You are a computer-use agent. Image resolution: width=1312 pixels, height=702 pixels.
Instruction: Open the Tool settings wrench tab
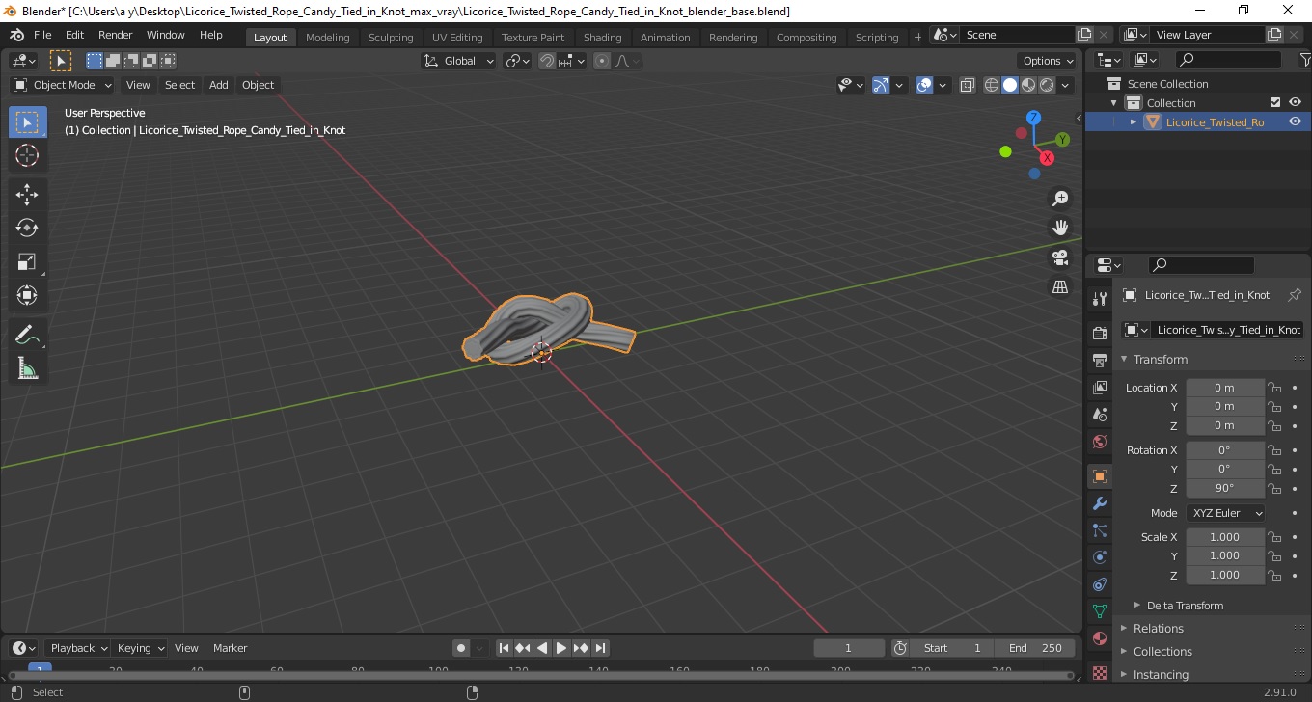click(1100, 298)
